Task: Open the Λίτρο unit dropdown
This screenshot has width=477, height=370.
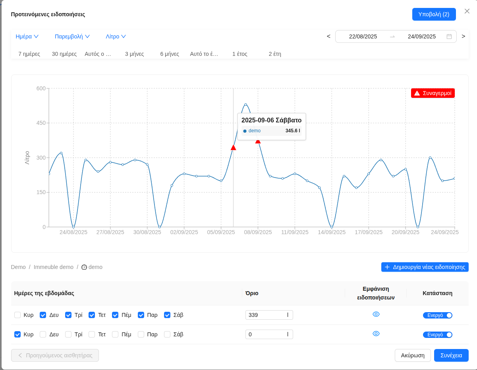Action: tap(116, 36)
